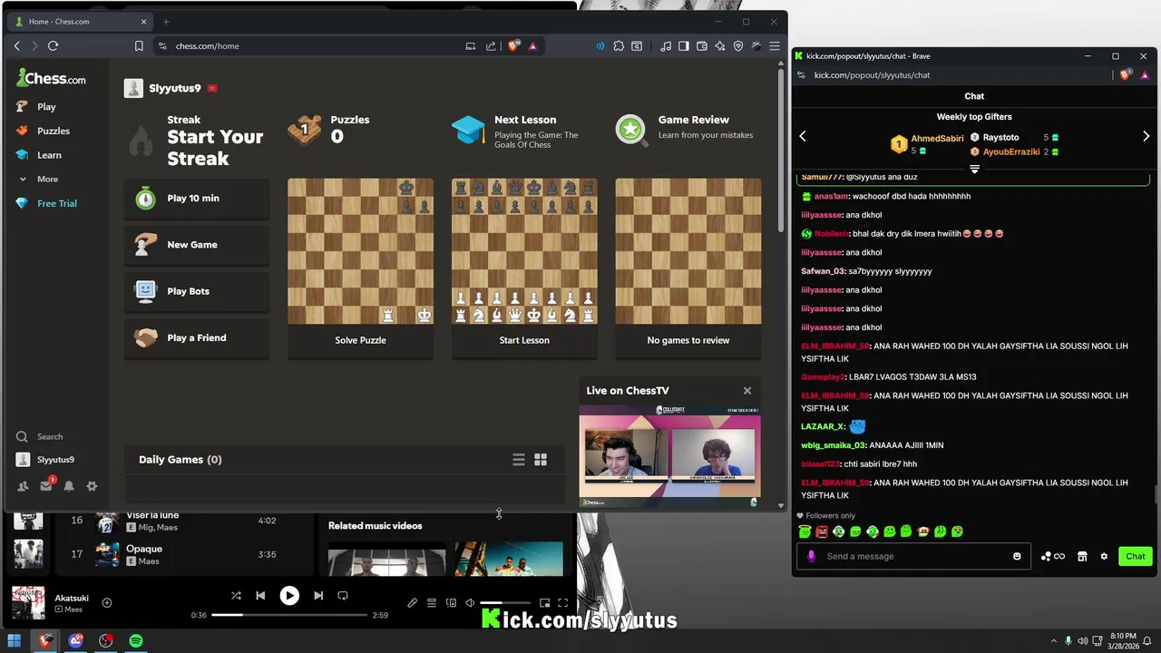Open the channel points infinity icon

click(1053, 556)
